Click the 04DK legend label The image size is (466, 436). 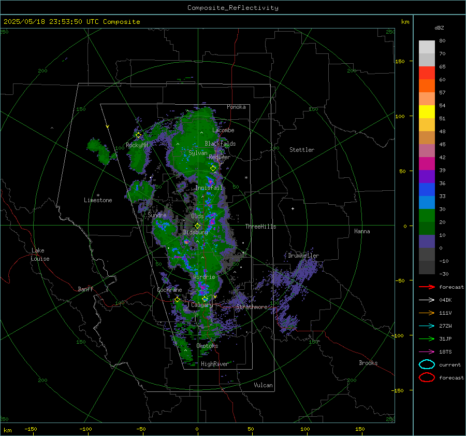(x=445, y=300)
